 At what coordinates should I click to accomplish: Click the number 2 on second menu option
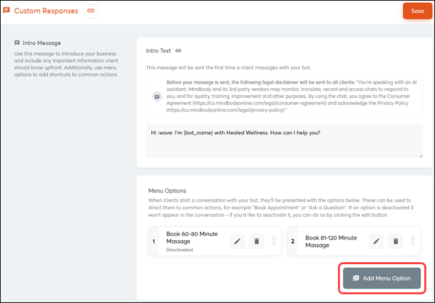point(292,241)
